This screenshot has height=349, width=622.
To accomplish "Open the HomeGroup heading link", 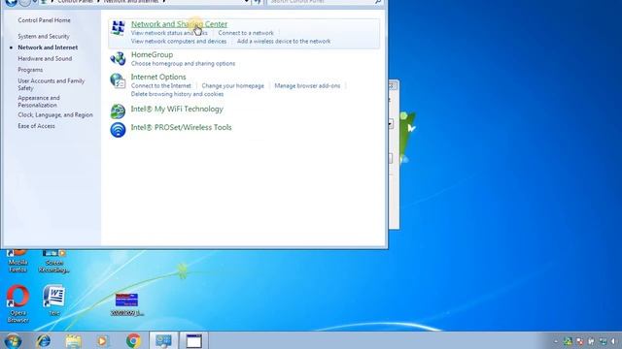I will tap(152, 54).
